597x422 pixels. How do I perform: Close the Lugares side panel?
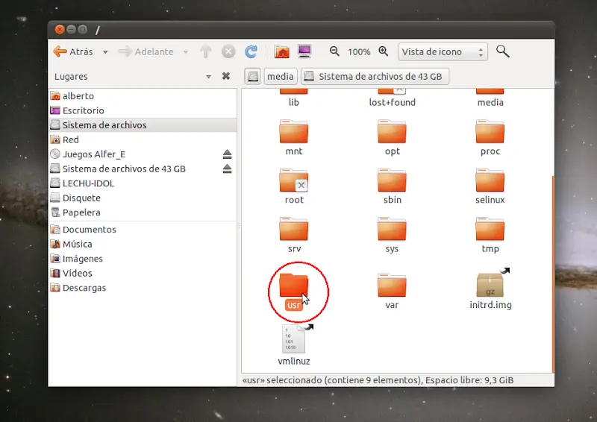point(226,77)
